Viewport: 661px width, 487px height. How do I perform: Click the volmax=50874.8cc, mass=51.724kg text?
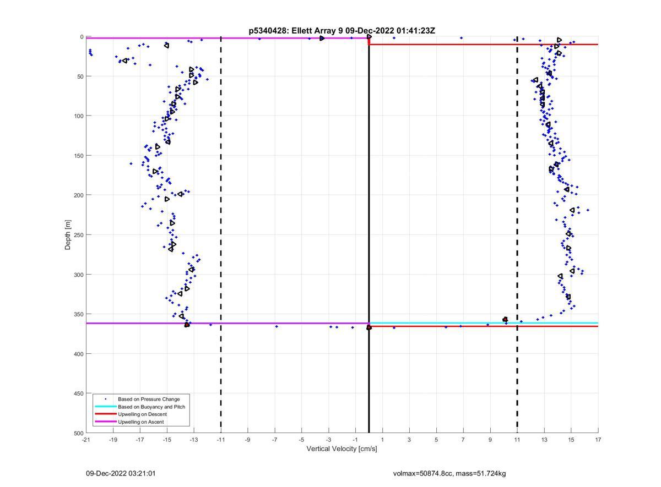coord(449,473)
